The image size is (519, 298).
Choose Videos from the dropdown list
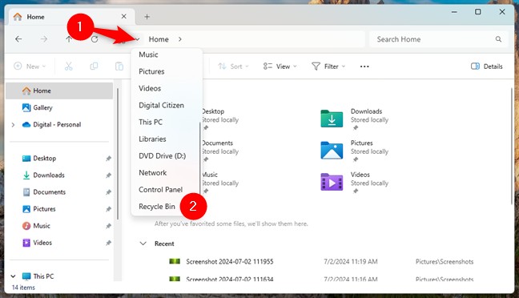[x=167, y=88]
